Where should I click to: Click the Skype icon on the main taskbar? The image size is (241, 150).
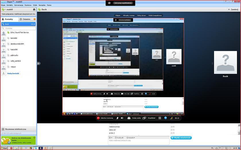pyautogui.click(x=36, y=148)
